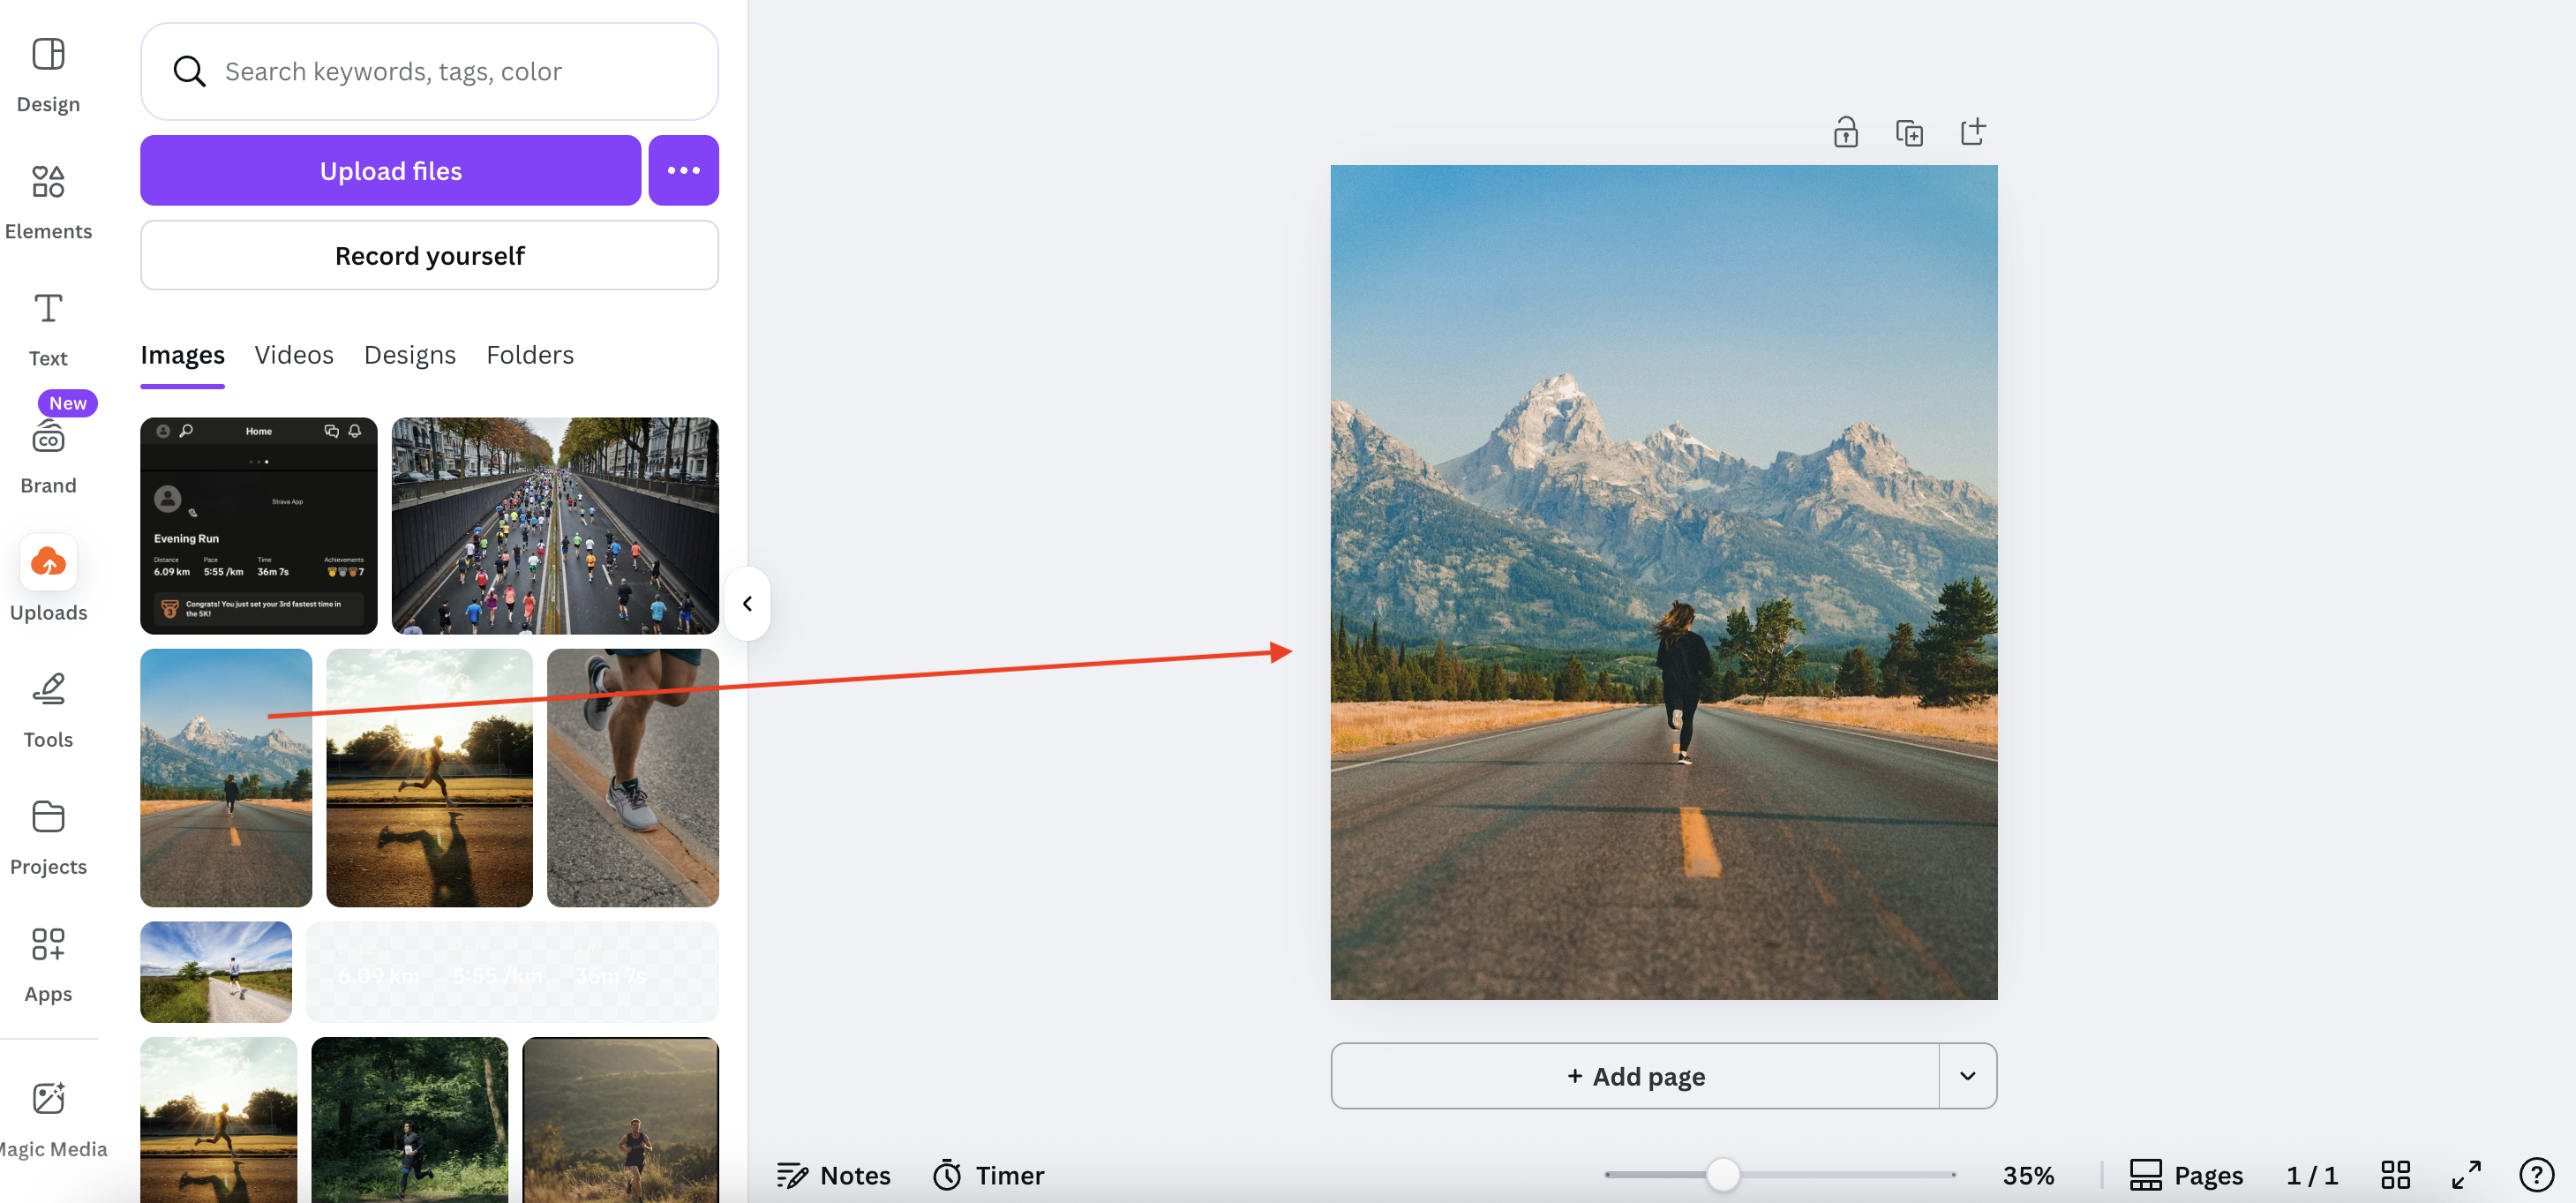Open the Elements panel in the sidebar

[48, 201]
